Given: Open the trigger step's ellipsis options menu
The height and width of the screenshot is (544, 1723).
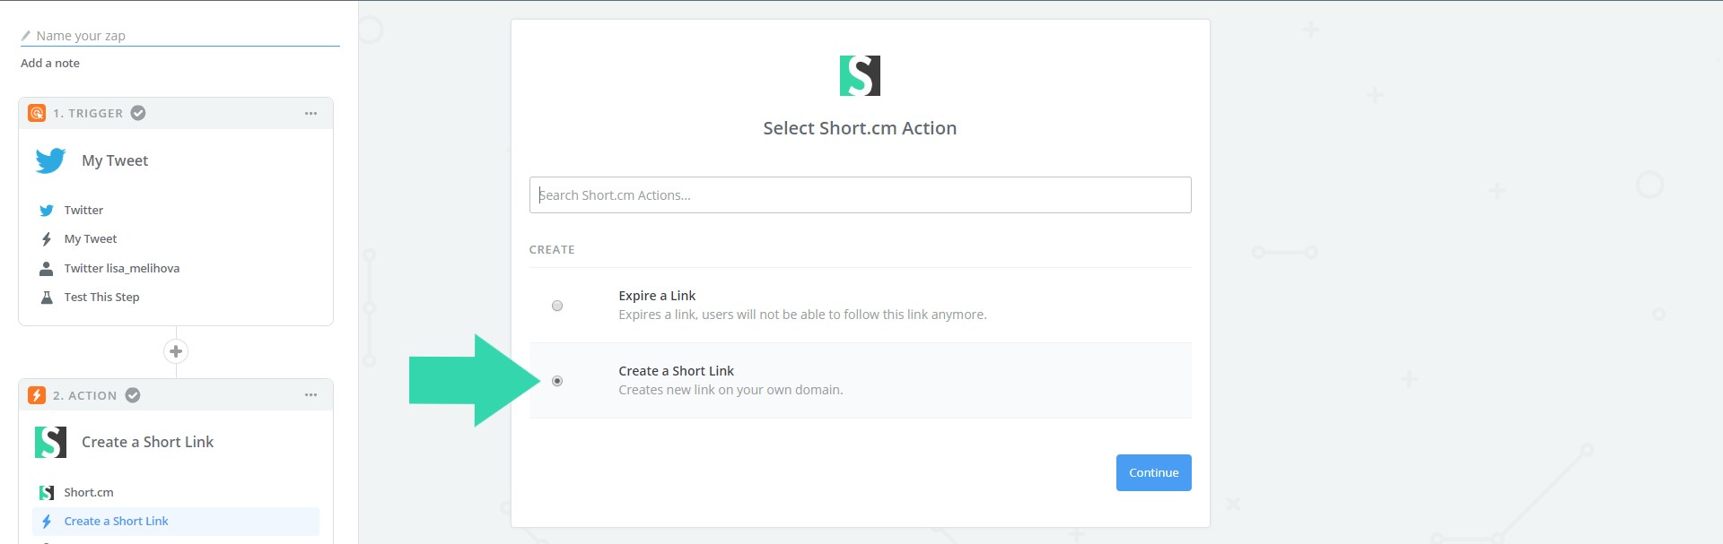Looking at the screenshot, I should [x=310, y=113].
